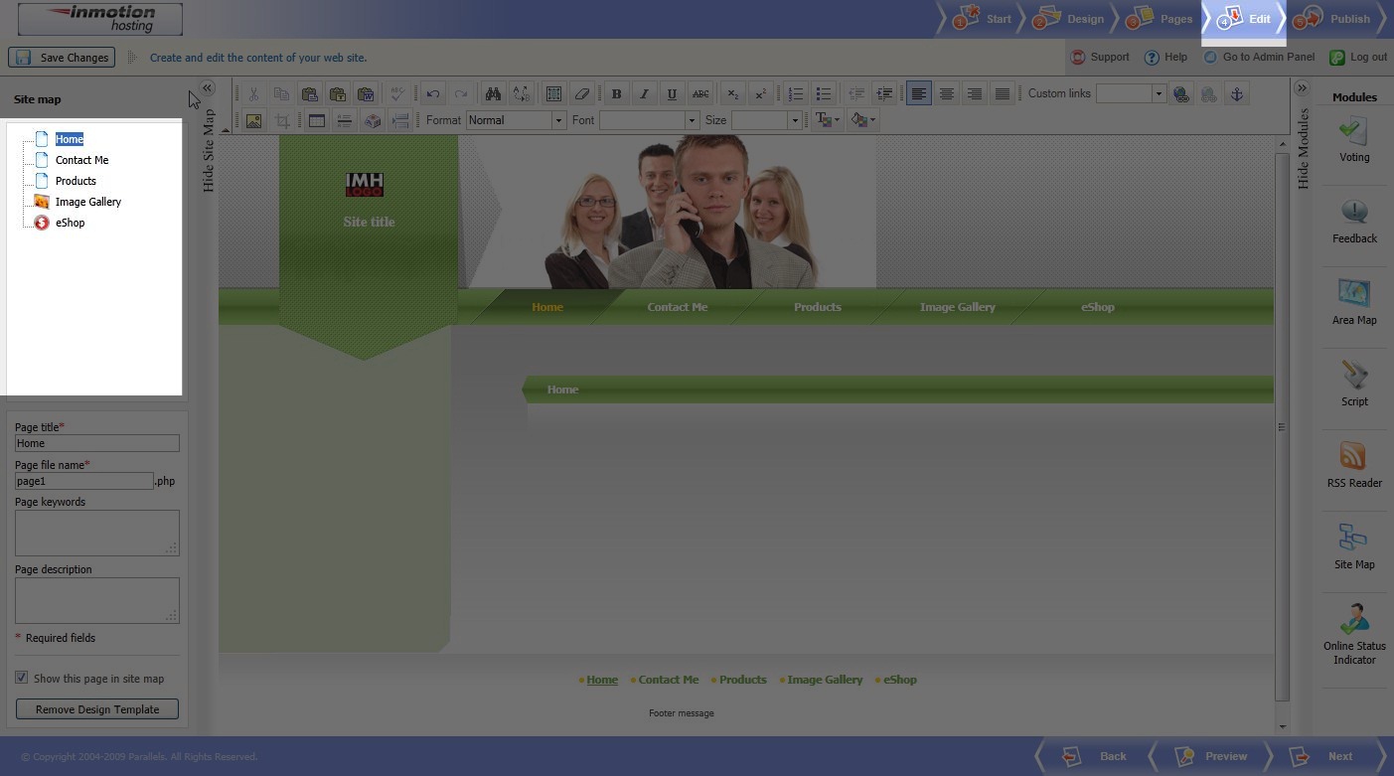The width and height of the screenshot is (1394, 776).
Task: Toggle bold formatting
Action: pos(616,93)
